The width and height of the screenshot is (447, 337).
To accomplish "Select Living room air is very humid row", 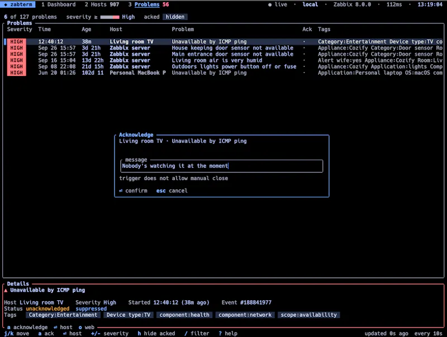I will point(223,60).
